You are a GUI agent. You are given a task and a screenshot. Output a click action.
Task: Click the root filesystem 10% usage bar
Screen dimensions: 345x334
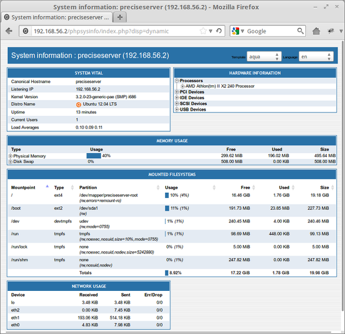167,195
